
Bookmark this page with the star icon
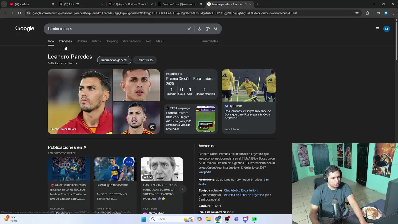(x=357, y=13)
